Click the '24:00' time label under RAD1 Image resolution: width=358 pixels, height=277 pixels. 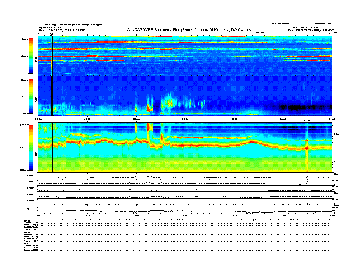click(x=332, y=119)
